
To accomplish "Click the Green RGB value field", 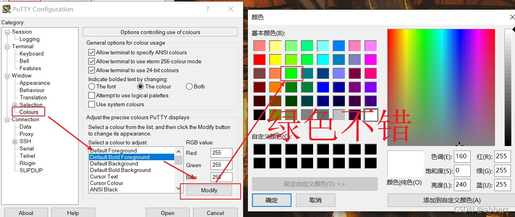I will [221, 165].
